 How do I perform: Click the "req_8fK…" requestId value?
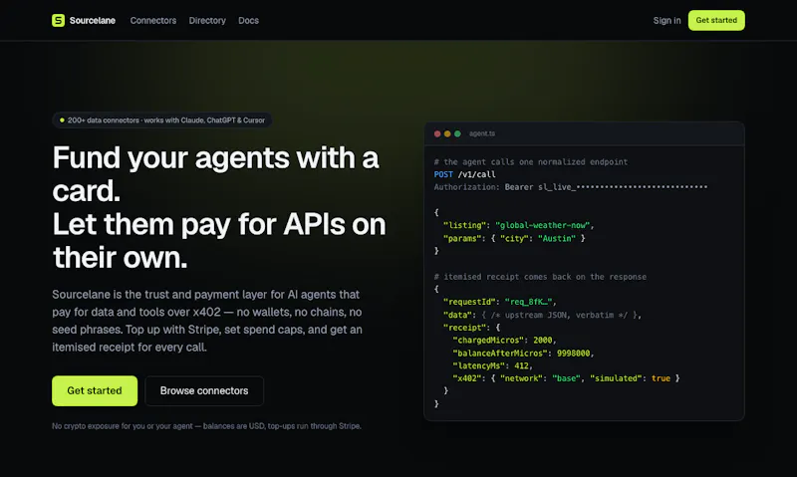click(528, 302)
